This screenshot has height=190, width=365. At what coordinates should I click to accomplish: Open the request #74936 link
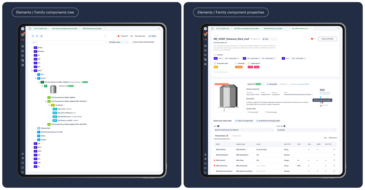[304, 84]
